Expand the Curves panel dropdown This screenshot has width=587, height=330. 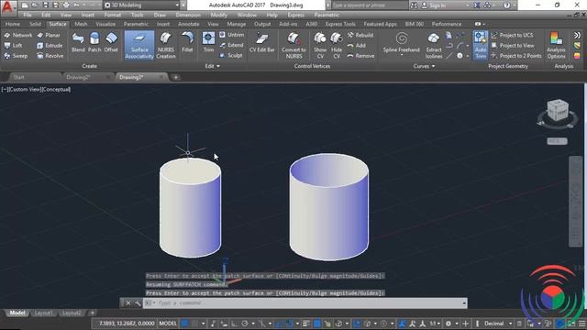point(424,66)
